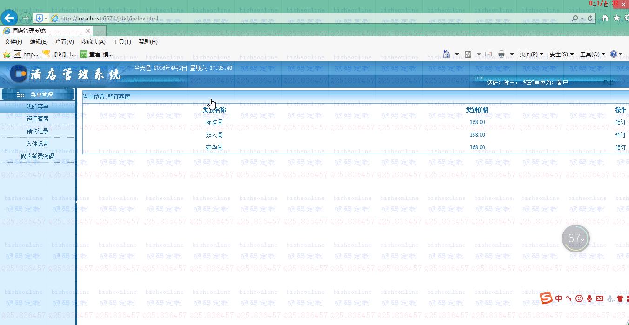Expand the home page dropdown arrow

click(457, 54)
